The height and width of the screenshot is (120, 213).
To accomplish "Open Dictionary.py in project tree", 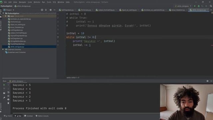I will coord(16,22).
